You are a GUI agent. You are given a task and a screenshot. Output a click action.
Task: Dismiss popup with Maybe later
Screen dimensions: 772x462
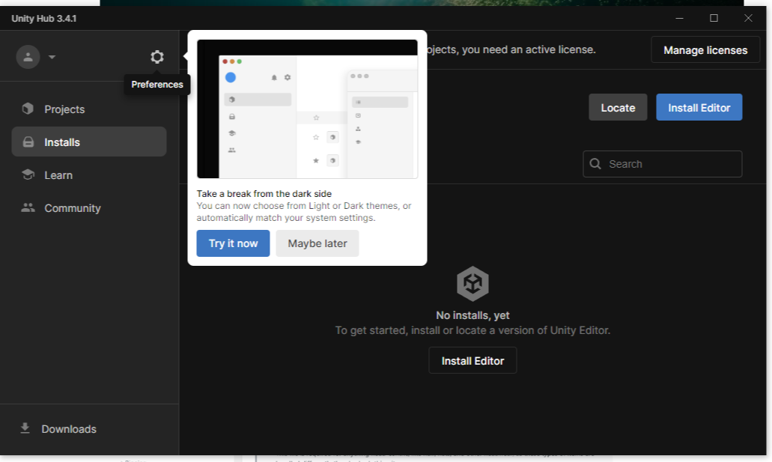click(x=317, y=243)
